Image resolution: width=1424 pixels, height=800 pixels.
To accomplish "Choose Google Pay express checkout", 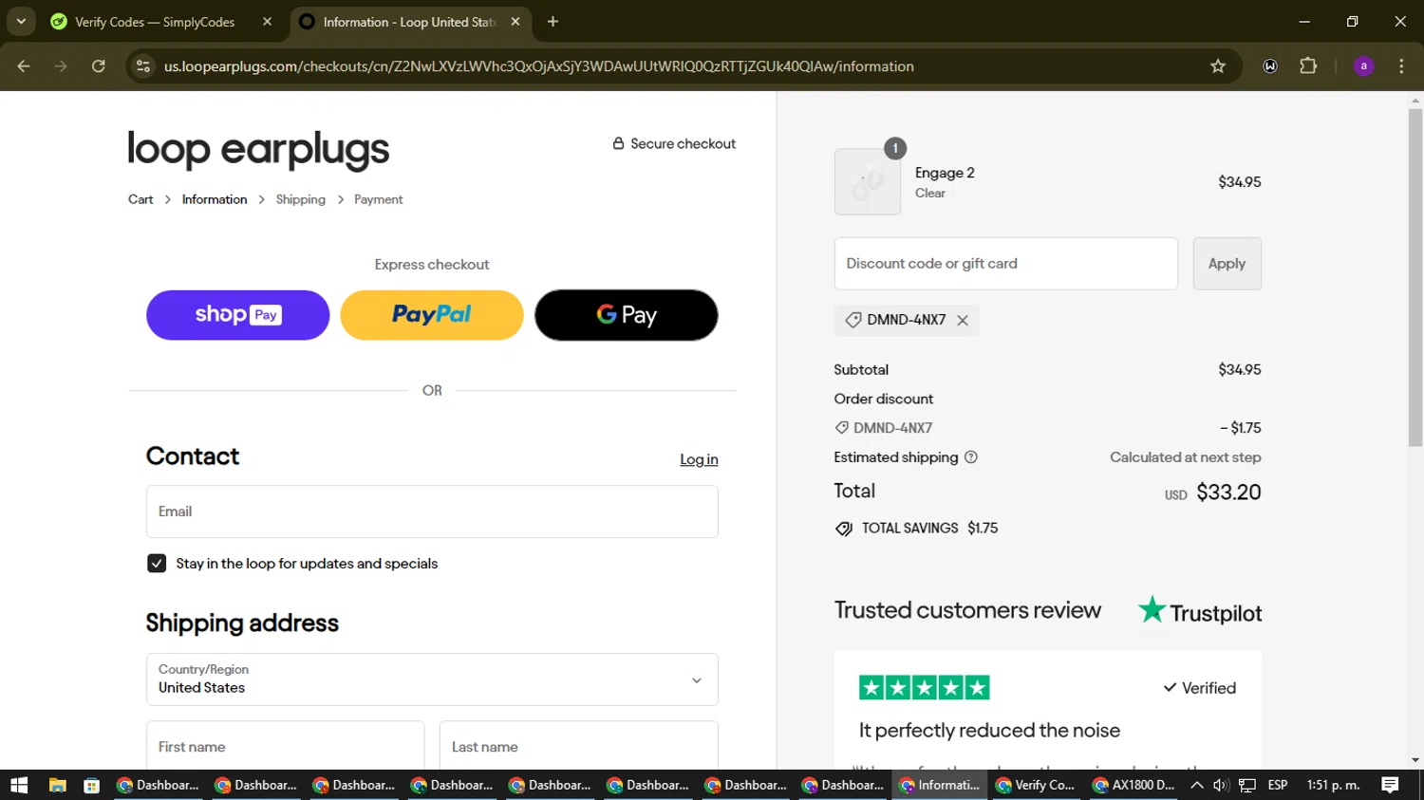I will coord(627,315).
